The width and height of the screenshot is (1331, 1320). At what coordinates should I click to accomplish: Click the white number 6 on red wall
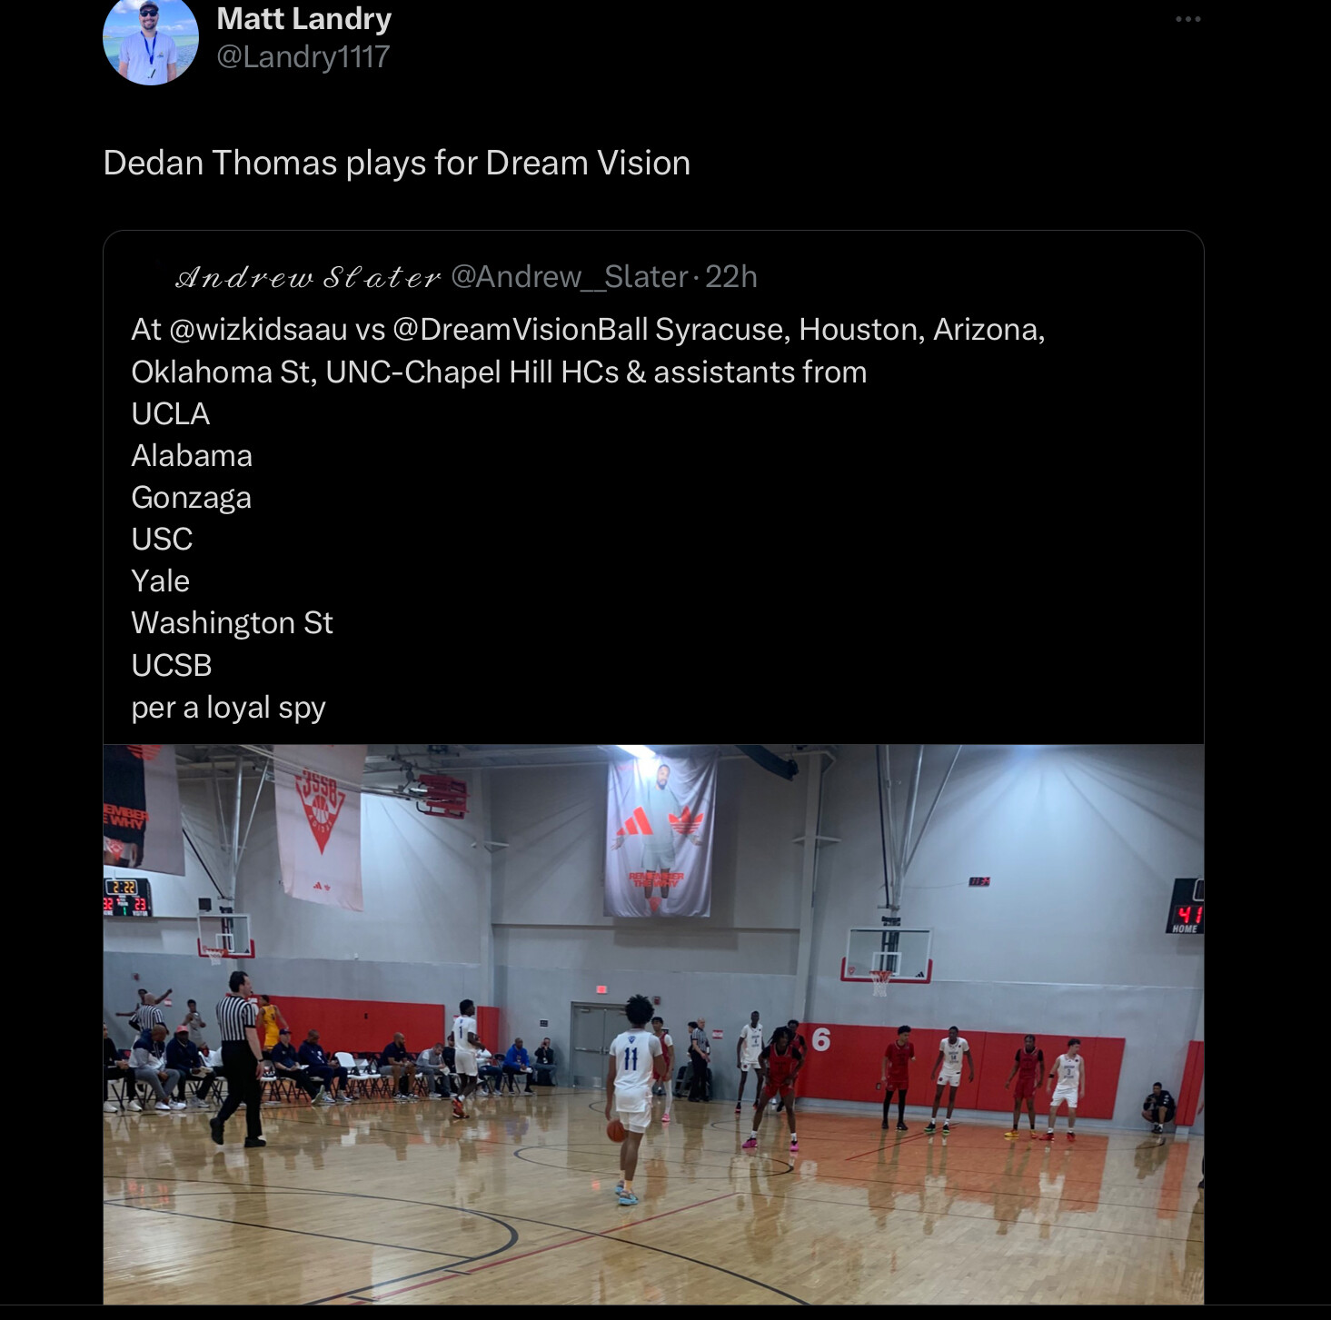coord(821,1040)
